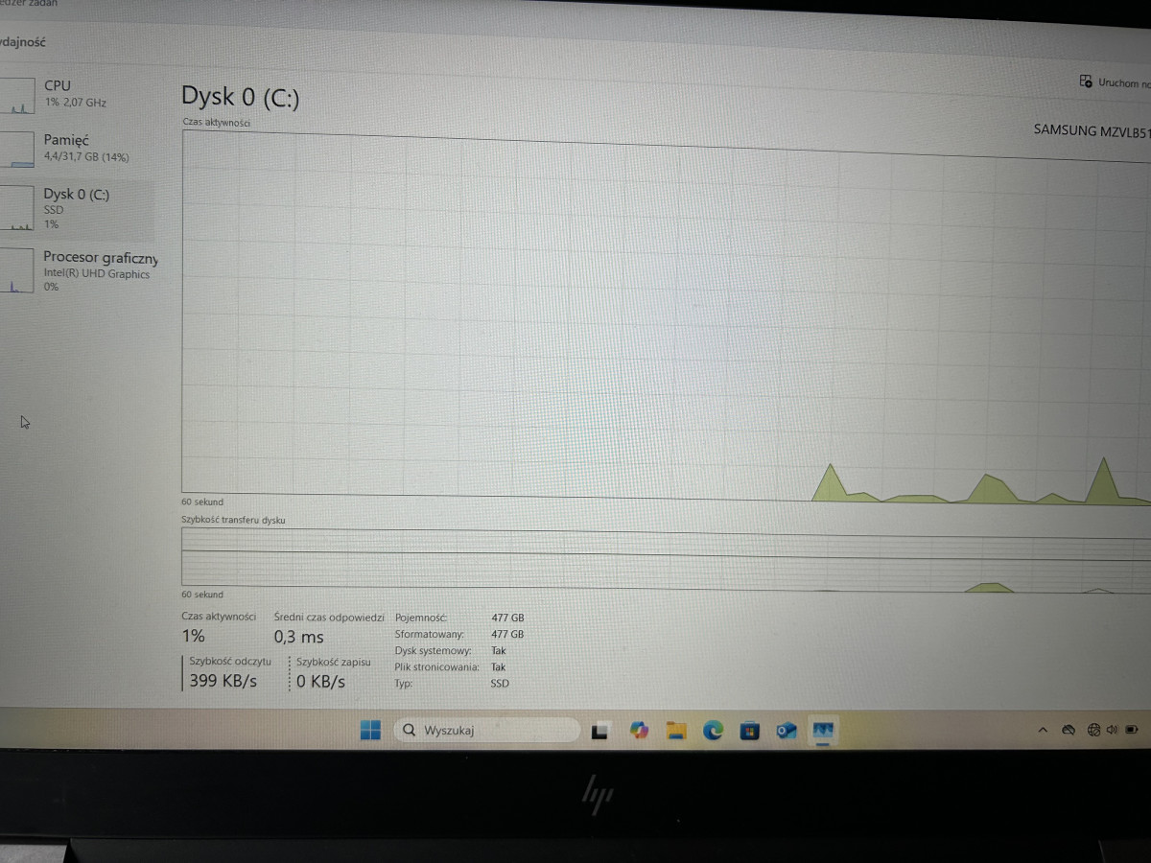Click the 0,3 ms response time value
Screen dimensions: 1151x863
pyautogui.click(x=298, y=637)
